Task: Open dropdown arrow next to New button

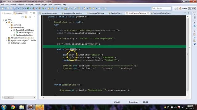Action: (5, 8)
